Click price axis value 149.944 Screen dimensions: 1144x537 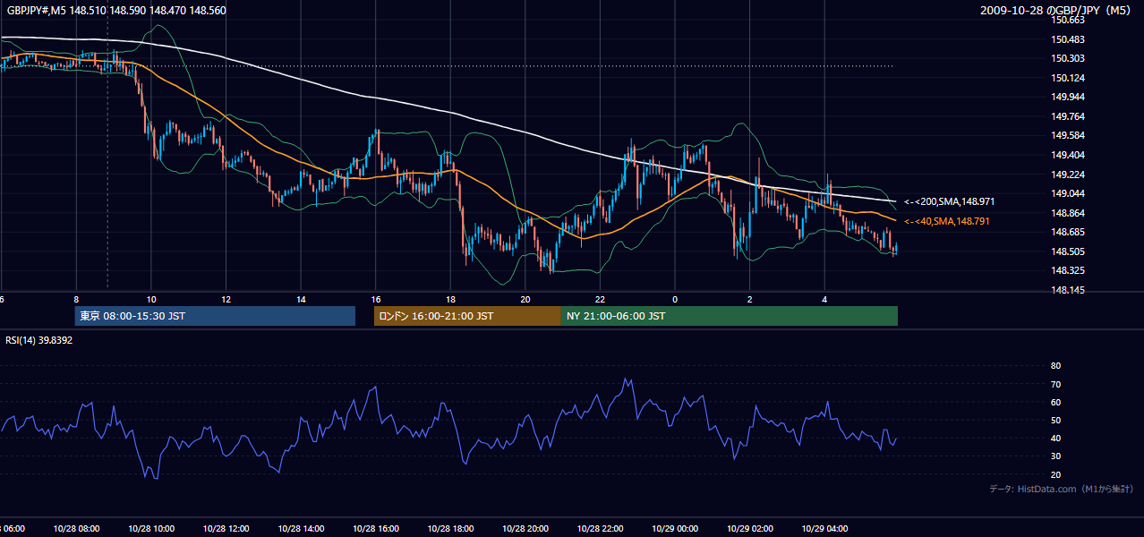point(1069,97)
